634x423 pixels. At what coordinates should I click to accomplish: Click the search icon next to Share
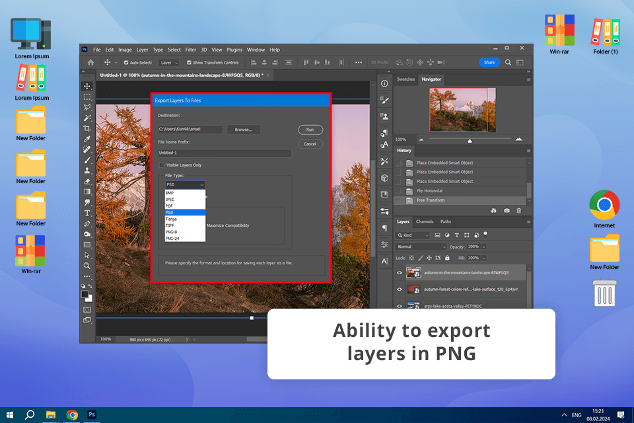(x=509, y=62)
